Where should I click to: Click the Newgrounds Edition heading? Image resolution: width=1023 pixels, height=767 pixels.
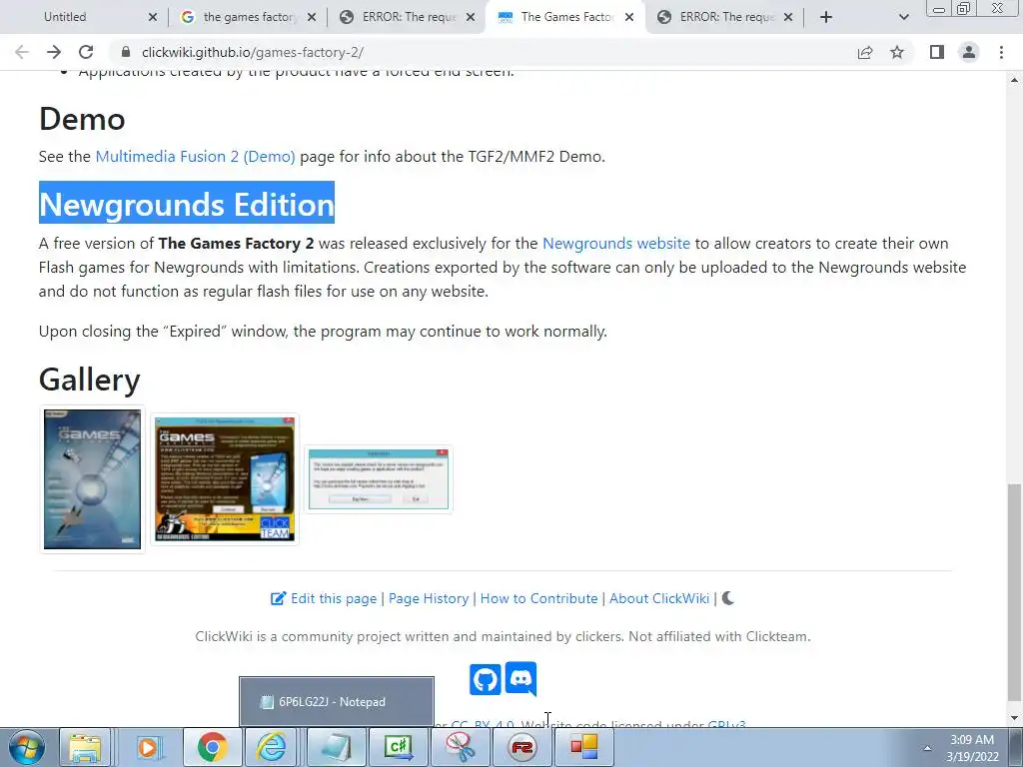[x=187, y=204]
